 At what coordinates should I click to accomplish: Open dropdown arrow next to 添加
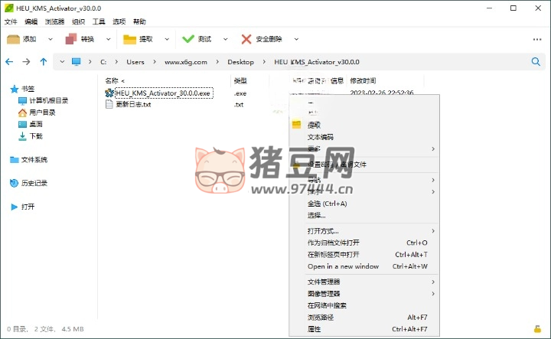(51, 39)
